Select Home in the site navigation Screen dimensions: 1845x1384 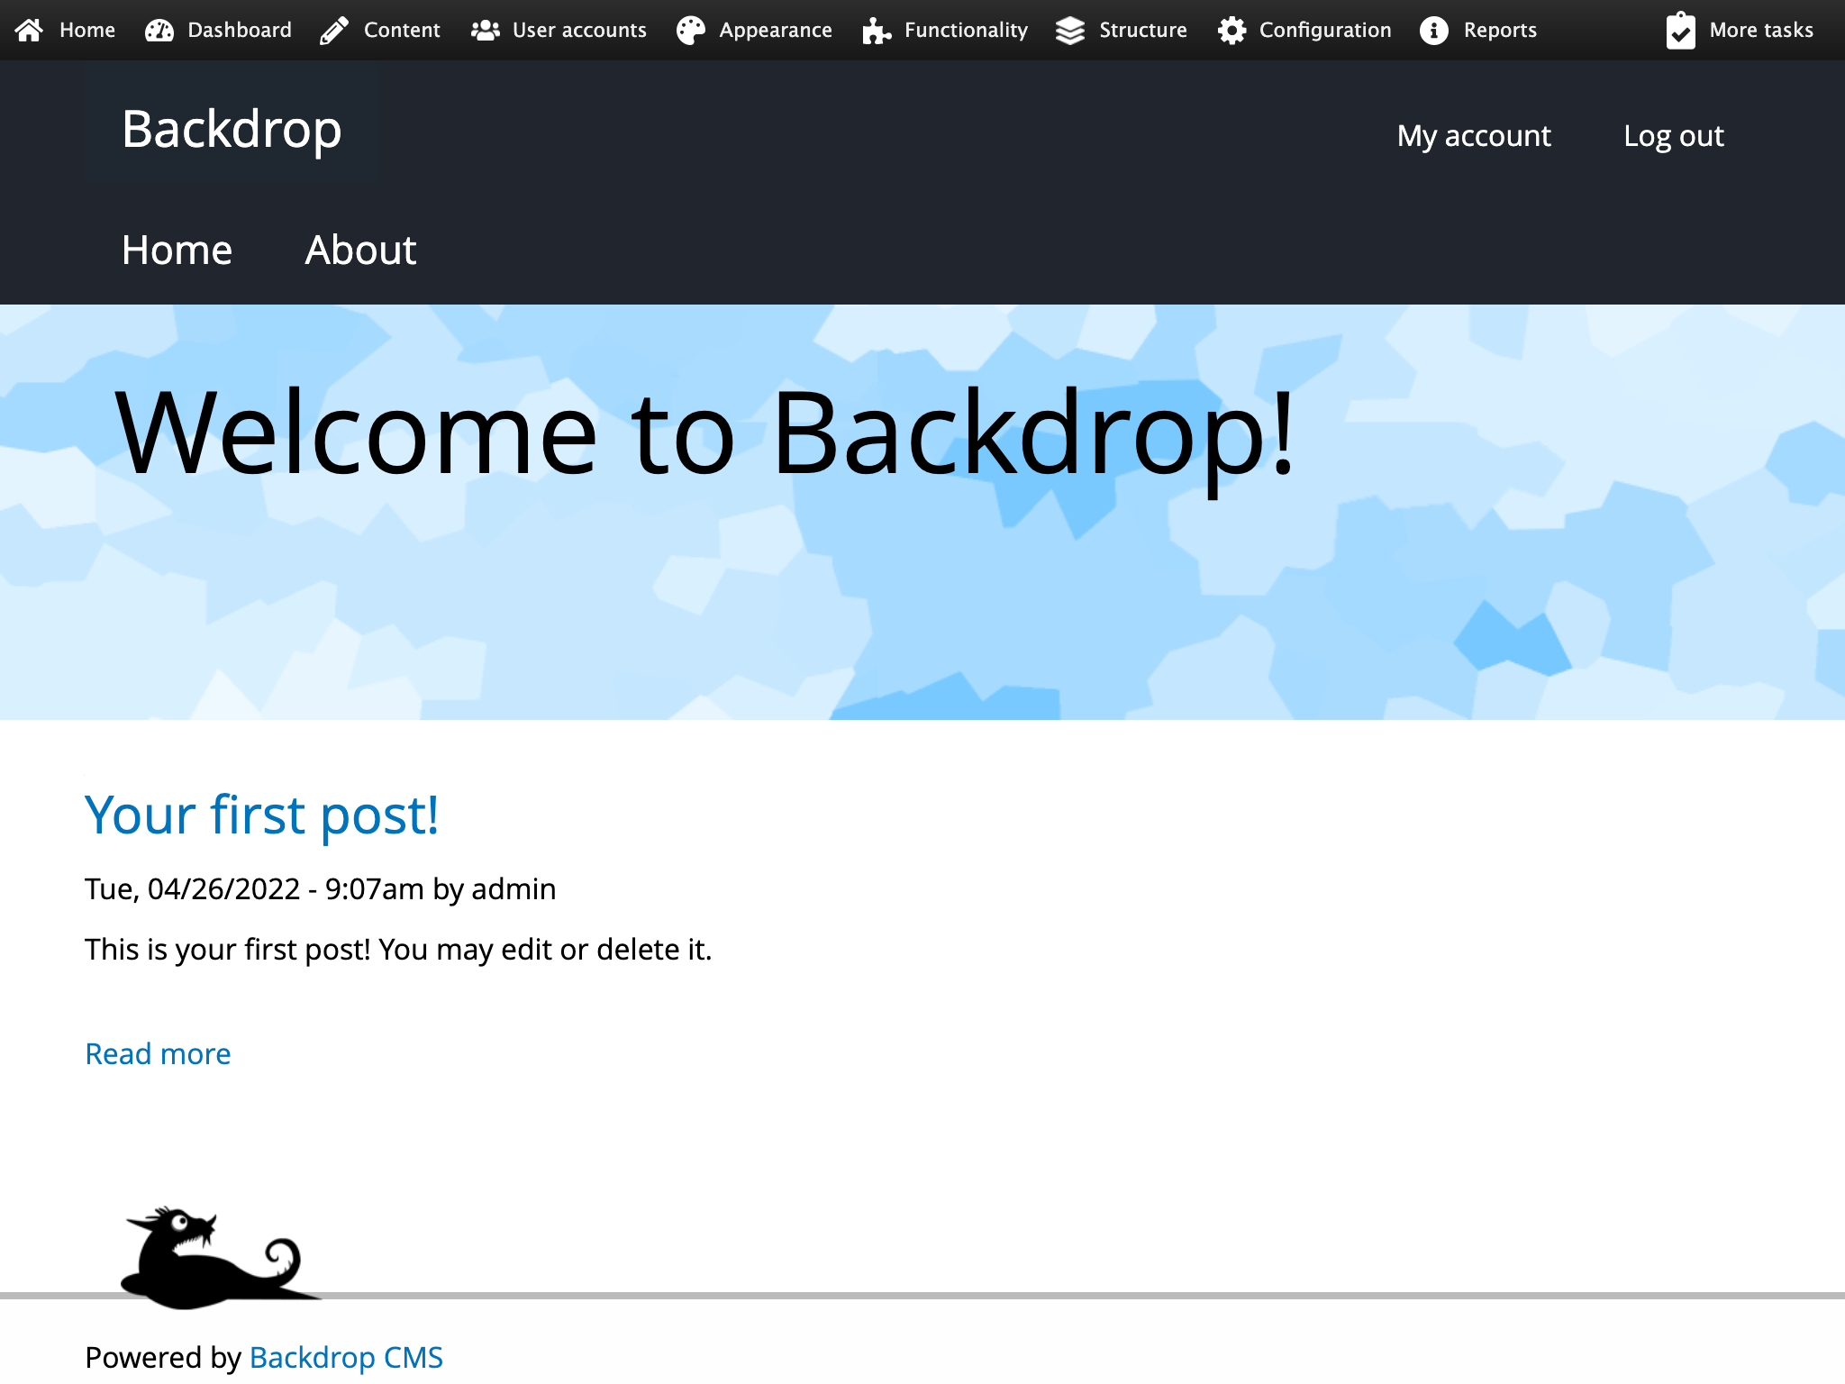[177, 250]
